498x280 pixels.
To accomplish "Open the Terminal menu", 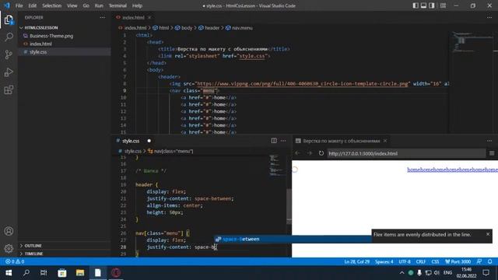I will (x=117, y=5).
